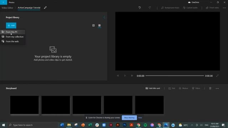Click the Undo arrow

coord(140,8)
